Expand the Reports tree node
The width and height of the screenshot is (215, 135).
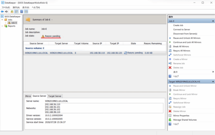pyautogui.click(x=2, y=26)
